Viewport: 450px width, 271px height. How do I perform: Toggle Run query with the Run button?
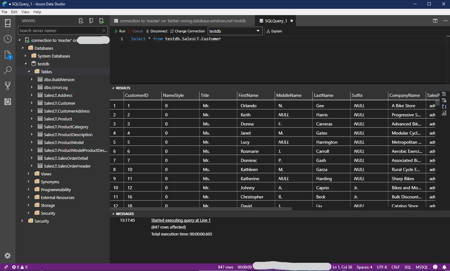coord(120,31)
